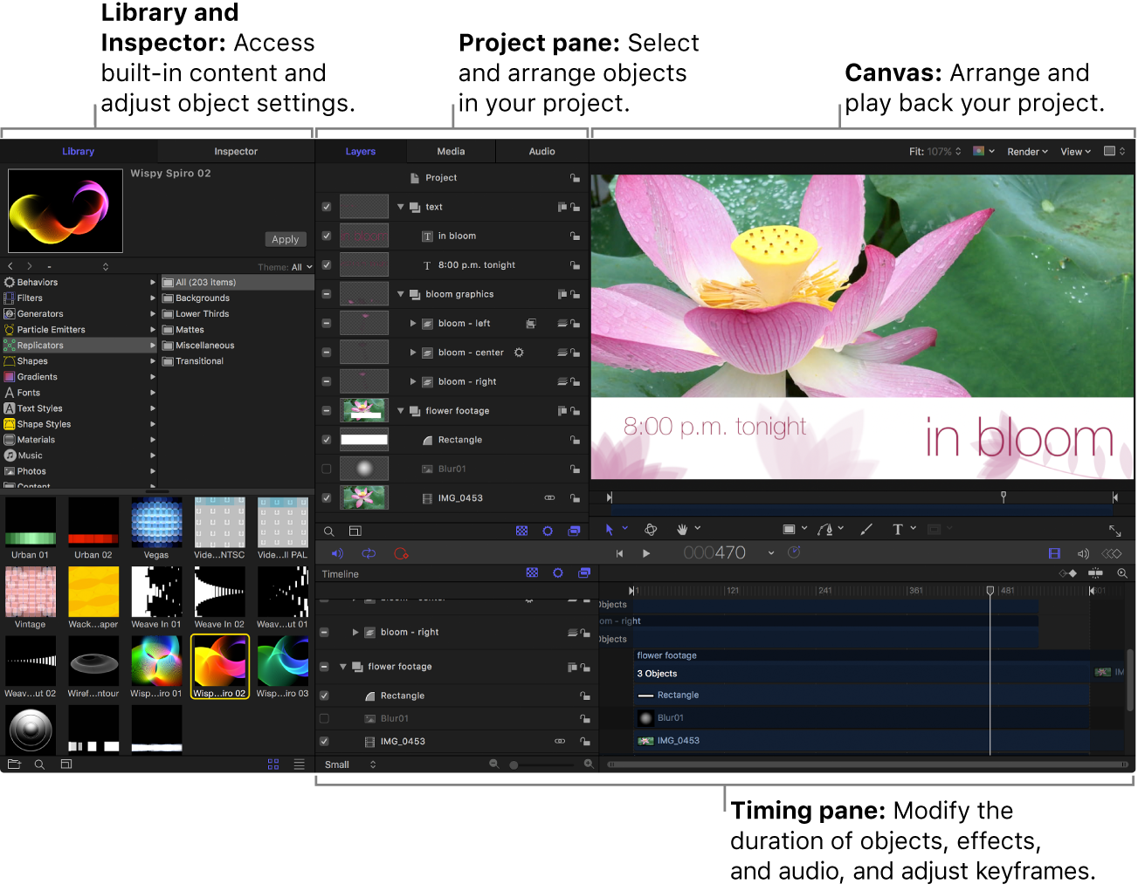This screenshot has height=891, width=1138.
Task: Switch to the Inspector tab
Action: pos(236,152)
